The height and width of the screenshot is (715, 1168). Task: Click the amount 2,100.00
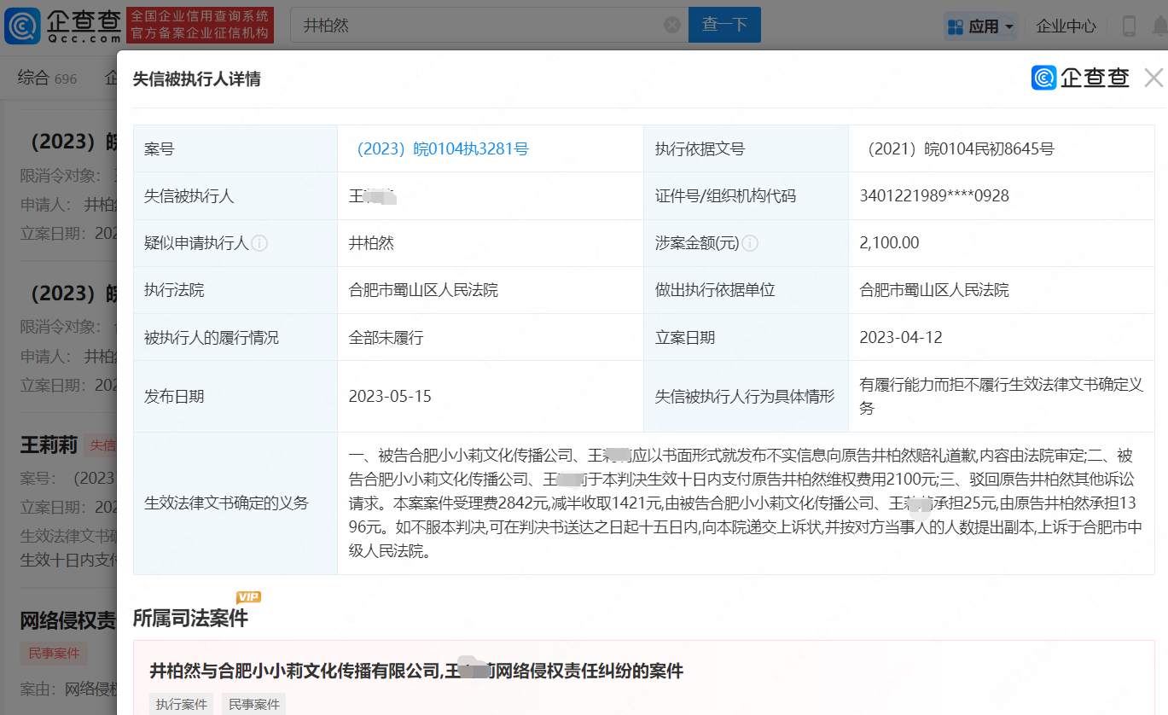[x=890, y=243]
